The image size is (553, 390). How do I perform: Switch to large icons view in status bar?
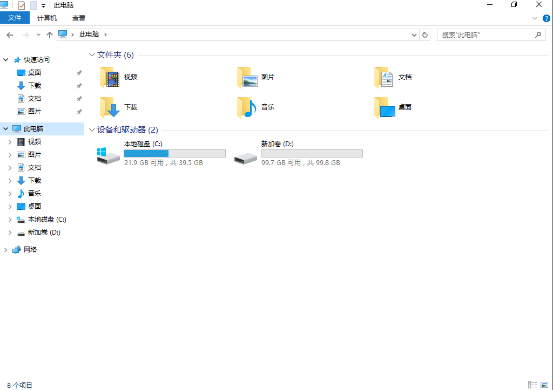(x=544, y=385)
